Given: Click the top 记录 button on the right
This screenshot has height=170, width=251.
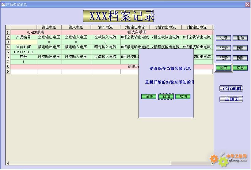Looking at the screenshot, I should pos(223,38).
